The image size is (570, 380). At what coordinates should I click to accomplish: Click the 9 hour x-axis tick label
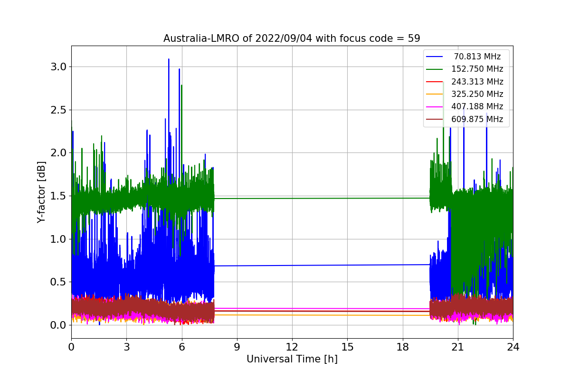237,347
